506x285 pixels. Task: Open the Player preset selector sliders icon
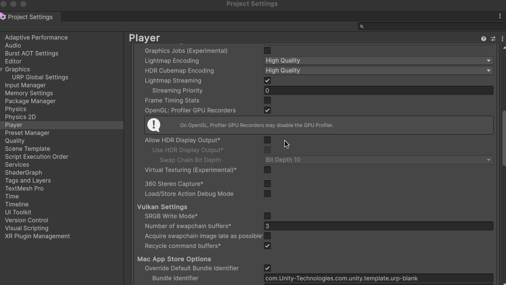493,39
